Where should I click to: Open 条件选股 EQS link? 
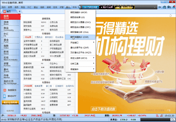point(36,79)
